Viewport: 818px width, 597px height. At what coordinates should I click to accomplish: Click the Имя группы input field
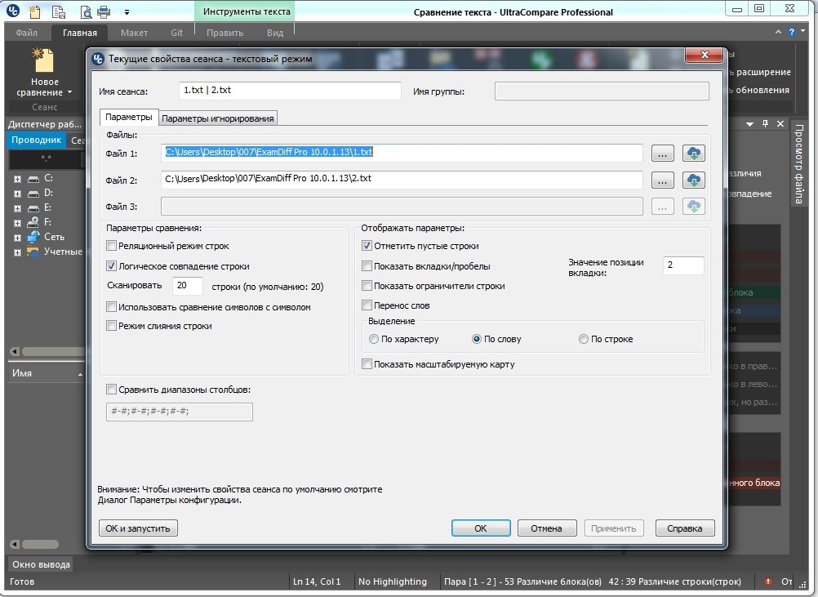(x=602, y=91)
